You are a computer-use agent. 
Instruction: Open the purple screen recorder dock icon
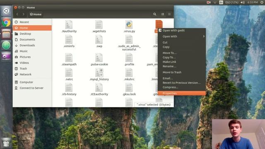(6, 56)
